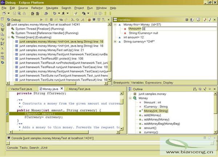Select 'int amount= 12' variable
The width and height of the screenshot is (218, 157).
click(133, 37)
